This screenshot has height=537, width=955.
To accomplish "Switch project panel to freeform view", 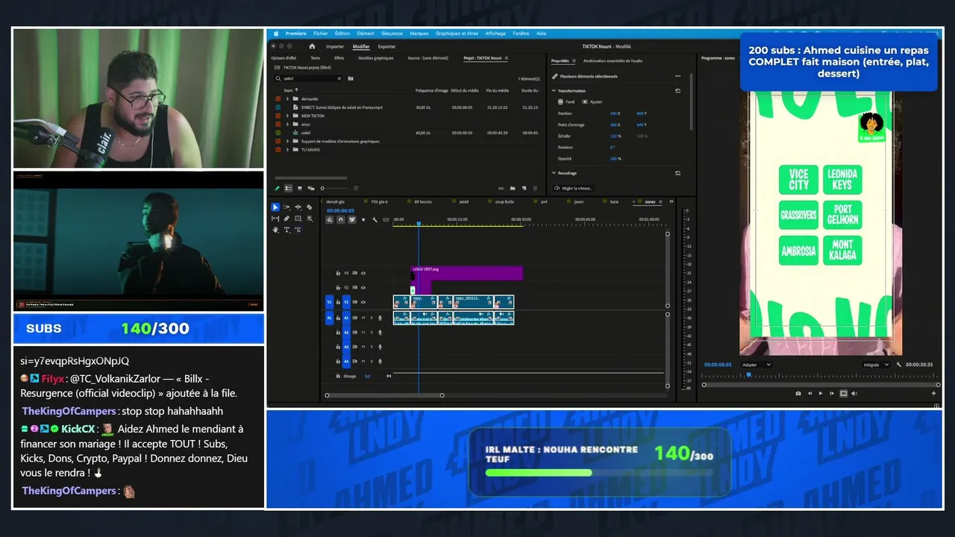I will 311,188.
